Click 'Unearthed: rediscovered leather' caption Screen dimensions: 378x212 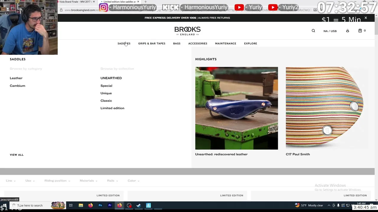pyautogui.click(x=221, y=154)
